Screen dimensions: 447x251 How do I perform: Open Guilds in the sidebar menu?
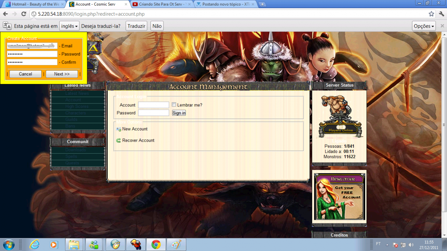click(x=77, y=119)
